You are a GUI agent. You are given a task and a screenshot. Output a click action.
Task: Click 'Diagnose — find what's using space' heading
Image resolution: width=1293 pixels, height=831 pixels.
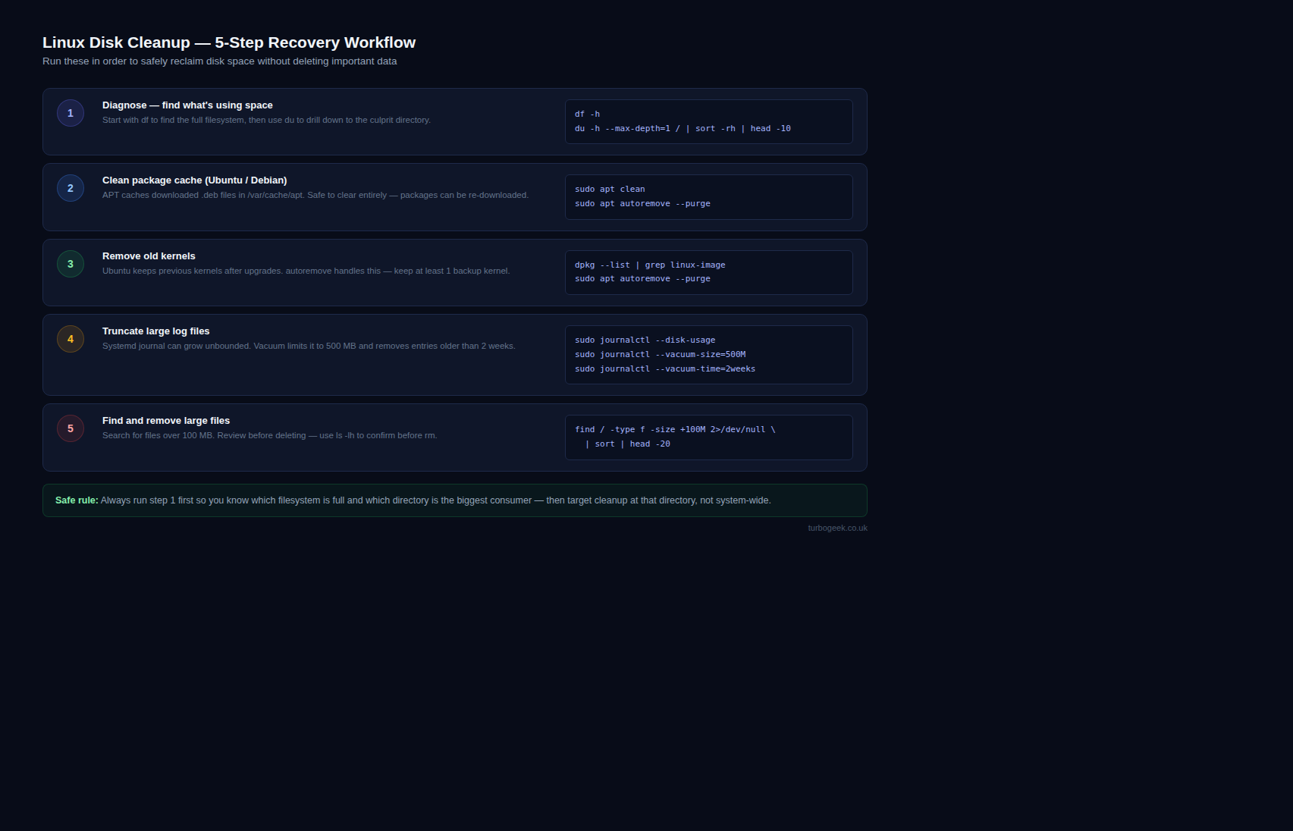(x=187, y=105)
